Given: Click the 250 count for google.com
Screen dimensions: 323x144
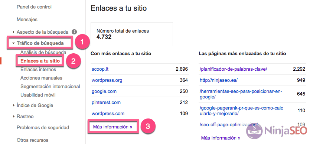Looking at the screenshot, I should [184, 91].
